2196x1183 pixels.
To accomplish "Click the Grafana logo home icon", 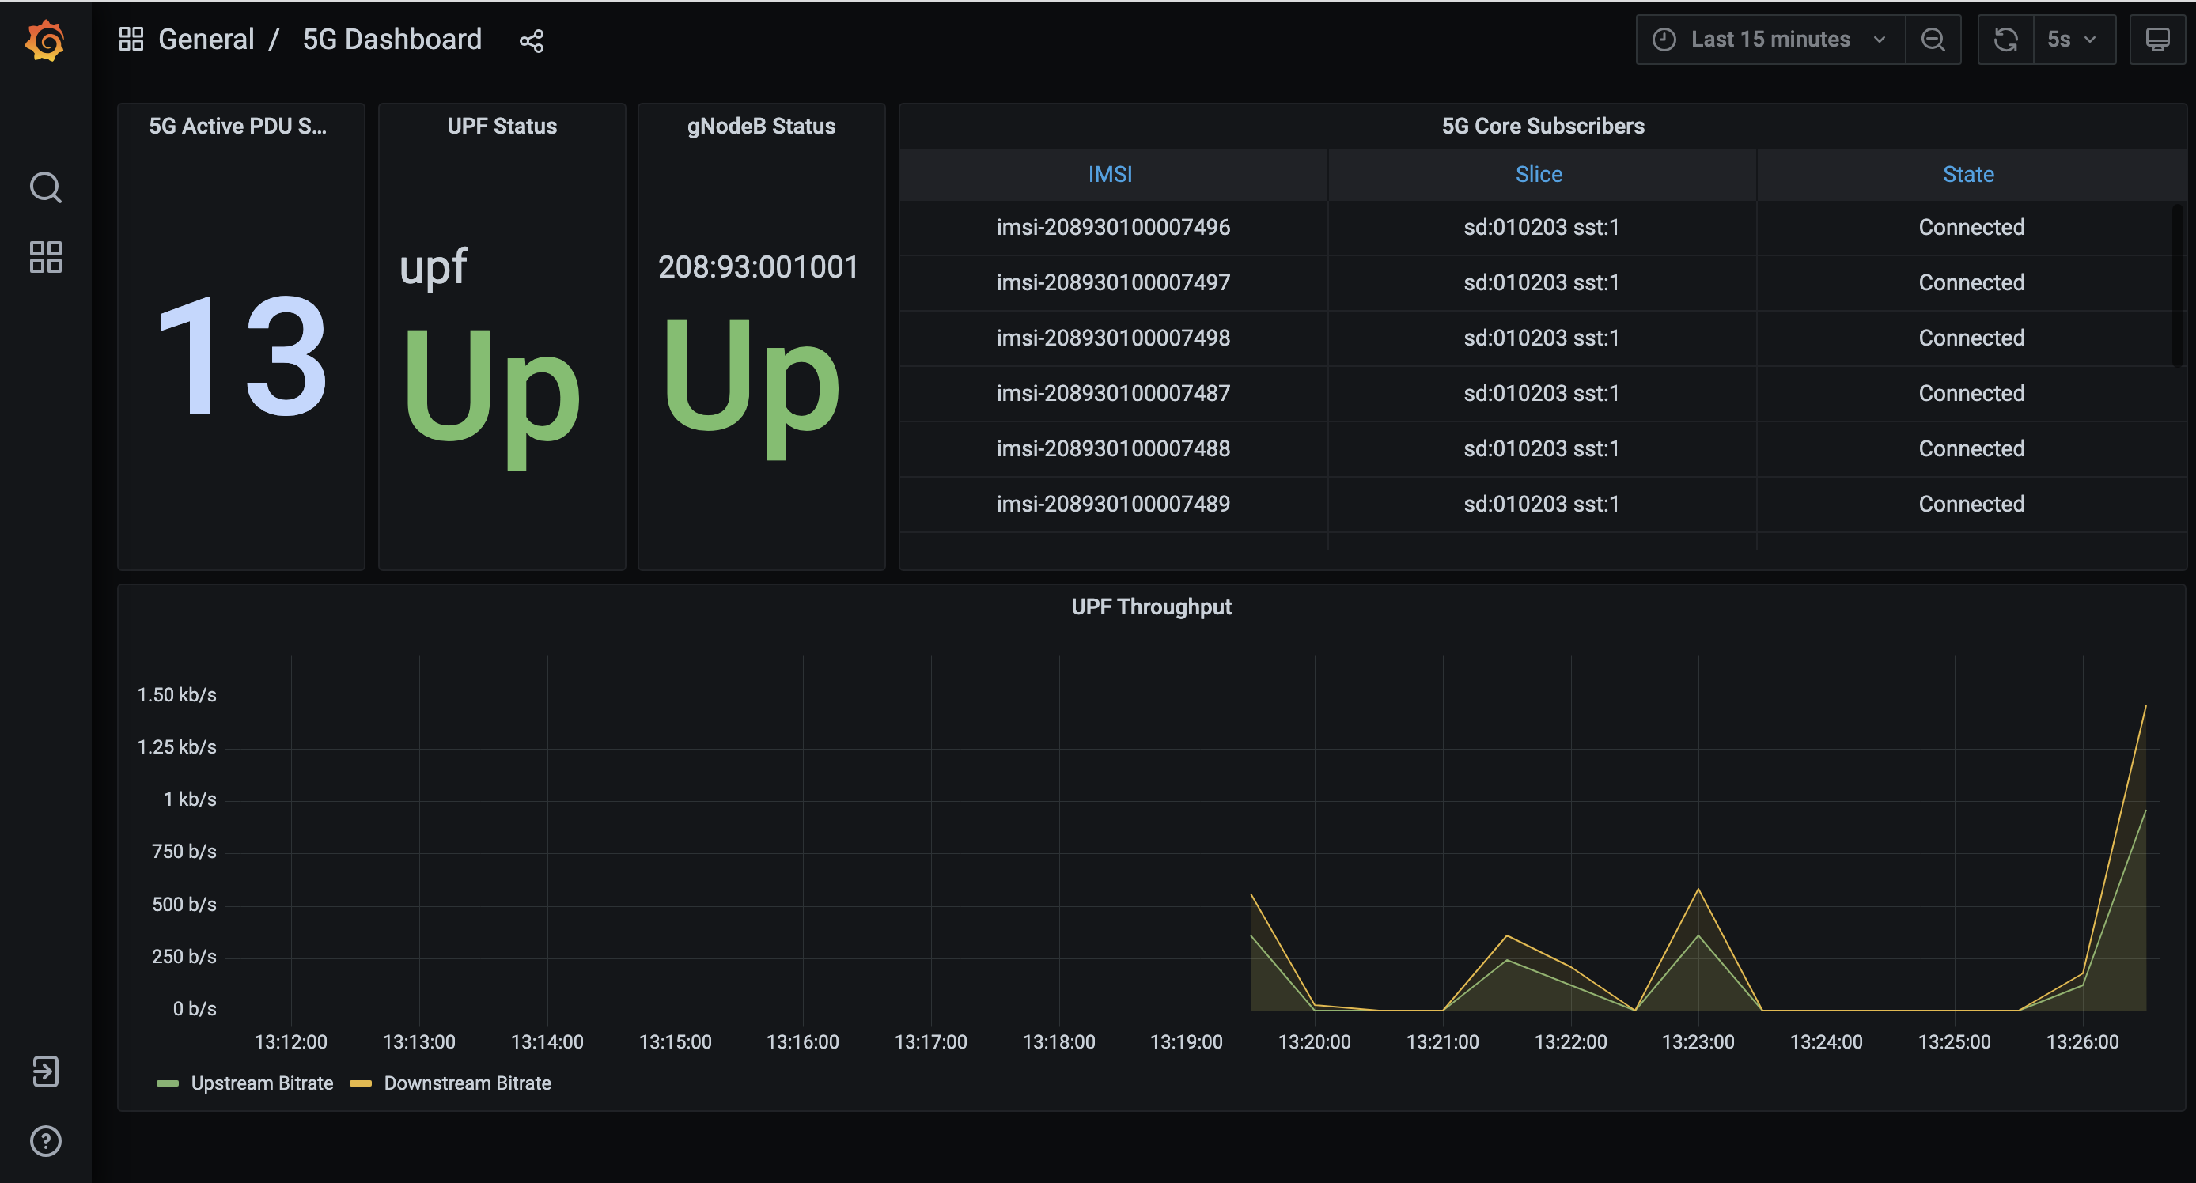I will [x=44, y=40].
